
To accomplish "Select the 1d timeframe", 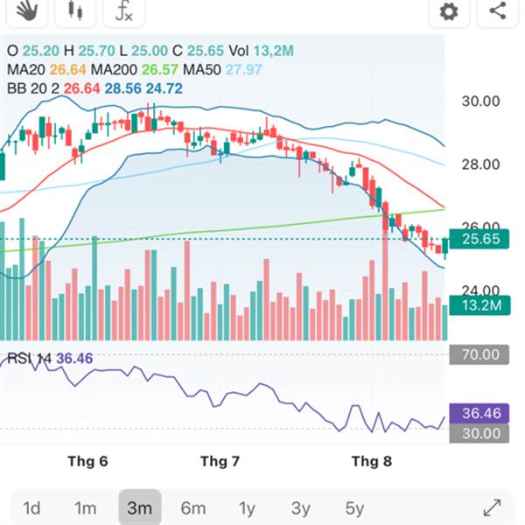I will [x=31, y=508].
